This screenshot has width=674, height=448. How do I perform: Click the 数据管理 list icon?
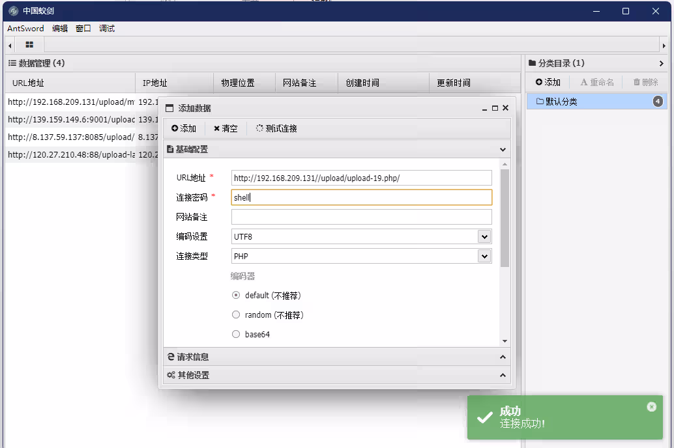[12, 63]
